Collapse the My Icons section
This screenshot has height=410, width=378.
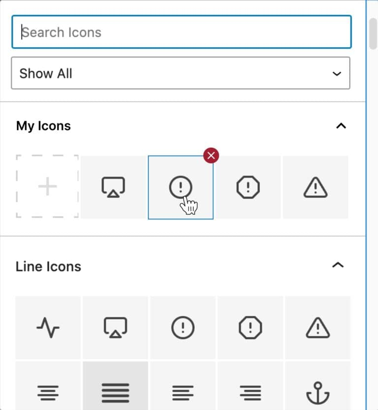click(x=342, y=126)
